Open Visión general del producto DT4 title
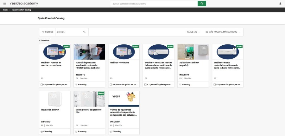The height and width of the screenshot is (136, 285). point(89,111)
